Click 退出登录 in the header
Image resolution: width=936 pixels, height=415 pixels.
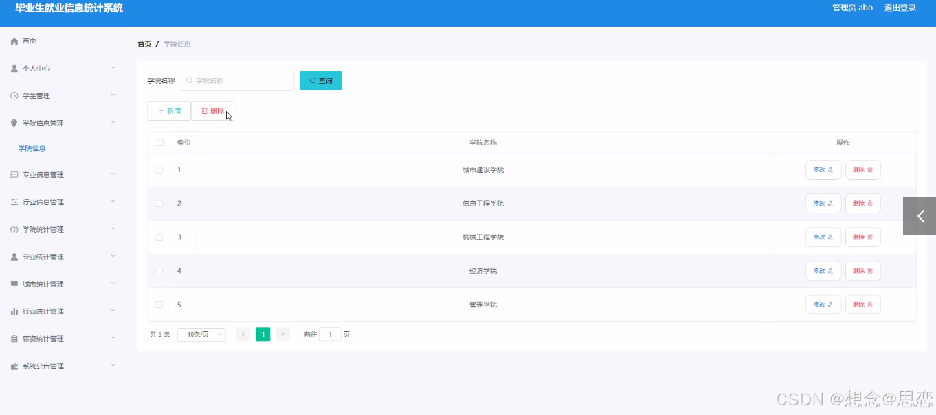900,8
